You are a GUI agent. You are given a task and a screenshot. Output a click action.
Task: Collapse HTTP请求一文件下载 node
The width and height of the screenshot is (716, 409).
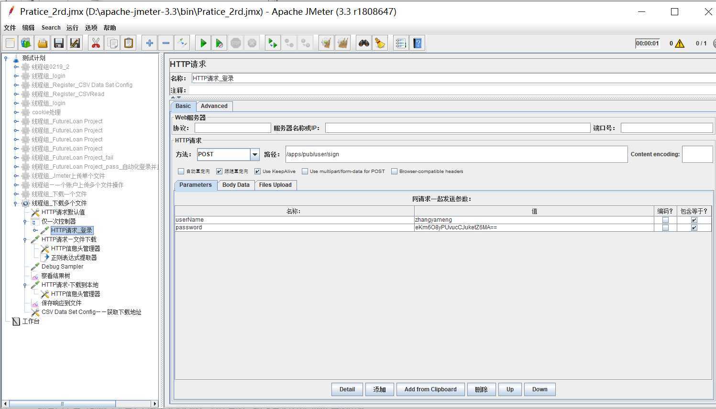click(x=25, y=239)
